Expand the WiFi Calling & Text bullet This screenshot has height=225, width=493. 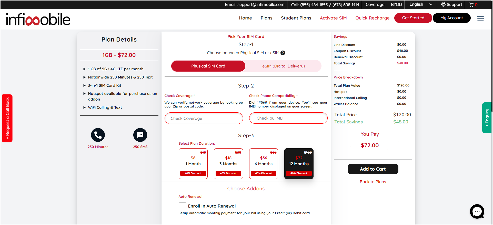(x=84, y=107)
